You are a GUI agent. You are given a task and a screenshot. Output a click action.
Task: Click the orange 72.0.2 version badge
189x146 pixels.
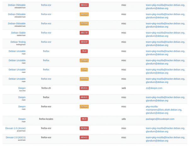pos(84,61)
